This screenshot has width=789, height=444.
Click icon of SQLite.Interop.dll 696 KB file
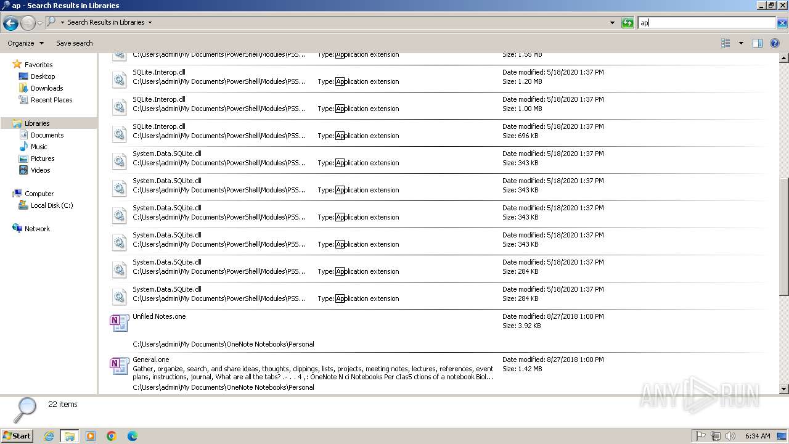119,134
